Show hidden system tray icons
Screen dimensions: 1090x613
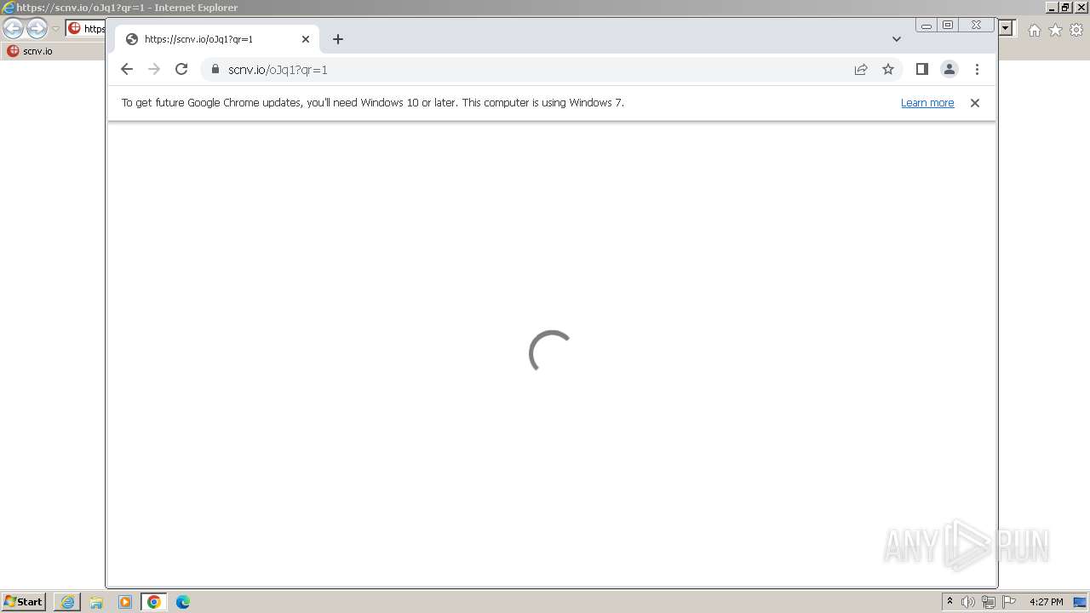click(x=950, y=602)
